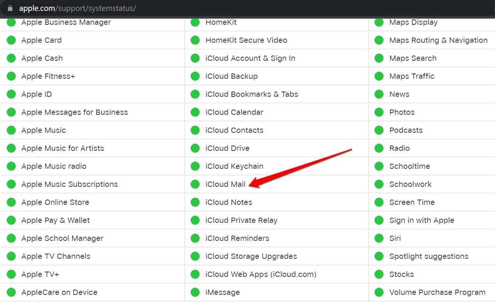Screen dimensions: 495x302
Task: Click green status dot beside Siri
Action: (379, 238)
